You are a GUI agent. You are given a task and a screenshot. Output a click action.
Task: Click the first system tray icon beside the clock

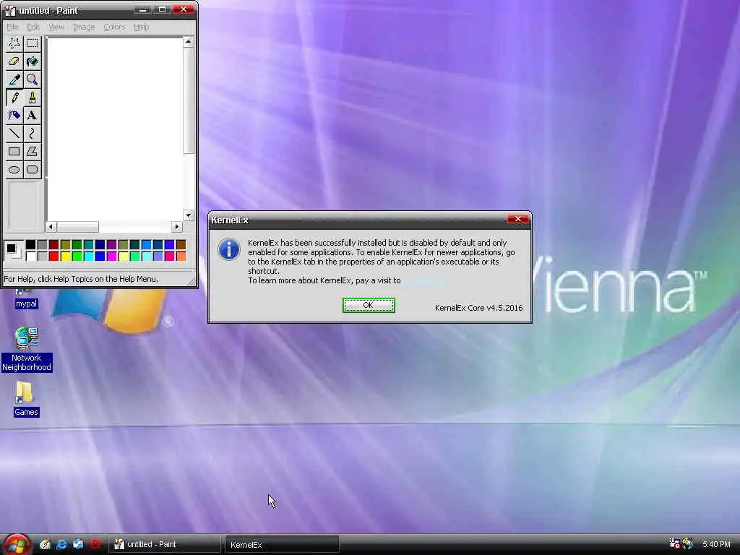674,543
